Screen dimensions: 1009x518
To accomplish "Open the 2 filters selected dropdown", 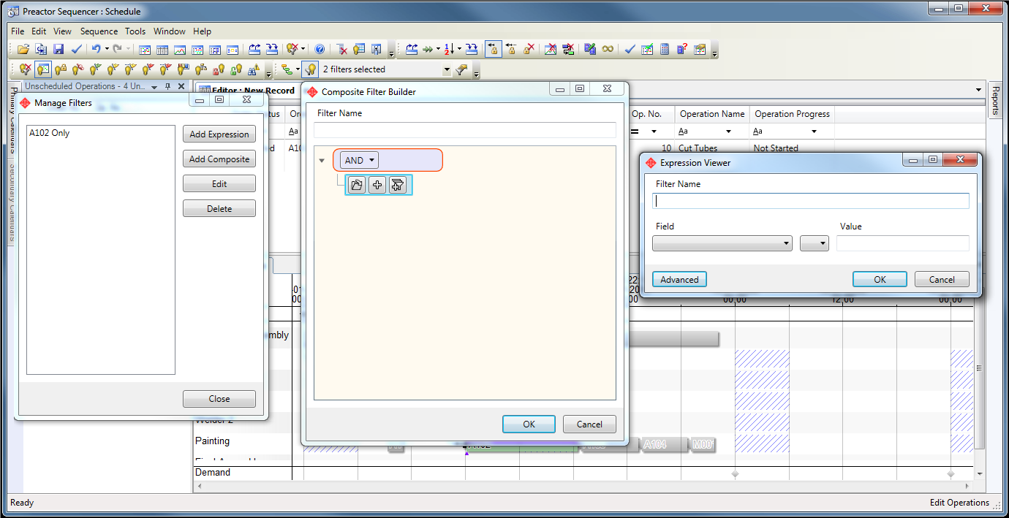I will [446, 68].
